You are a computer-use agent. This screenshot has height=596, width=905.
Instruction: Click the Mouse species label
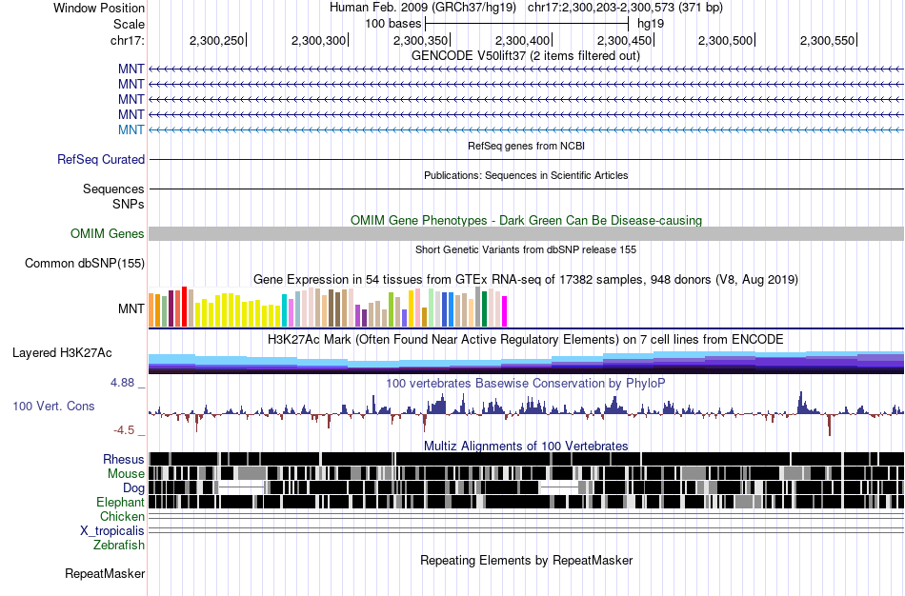(x=126, y=474)
